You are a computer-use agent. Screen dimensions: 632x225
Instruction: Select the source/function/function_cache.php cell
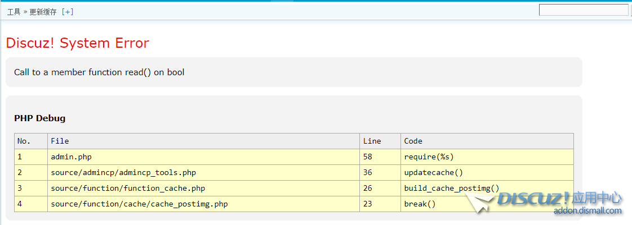click(203, 188)
